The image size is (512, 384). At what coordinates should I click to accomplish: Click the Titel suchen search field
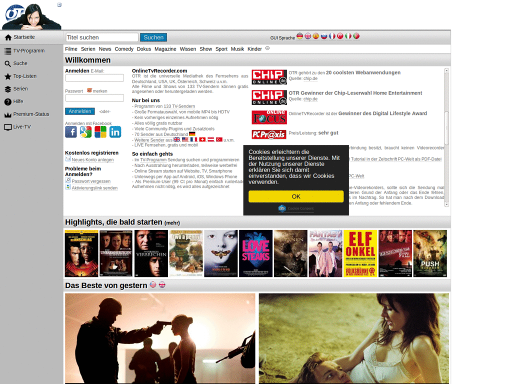102,37
